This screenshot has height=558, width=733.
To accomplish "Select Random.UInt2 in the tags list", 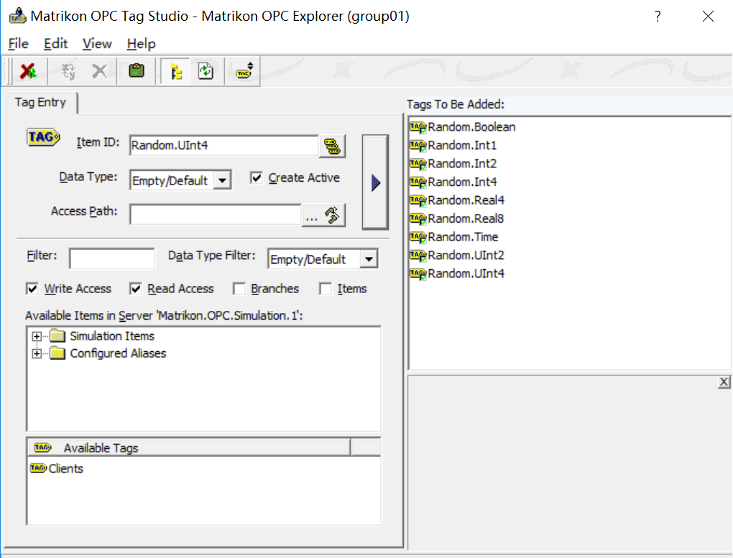I will (x=466, y=255).
